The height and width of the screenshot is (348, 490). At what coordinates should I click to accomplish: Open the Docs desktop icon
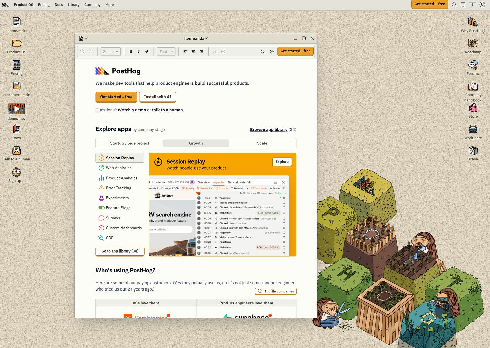click(16, 129)
